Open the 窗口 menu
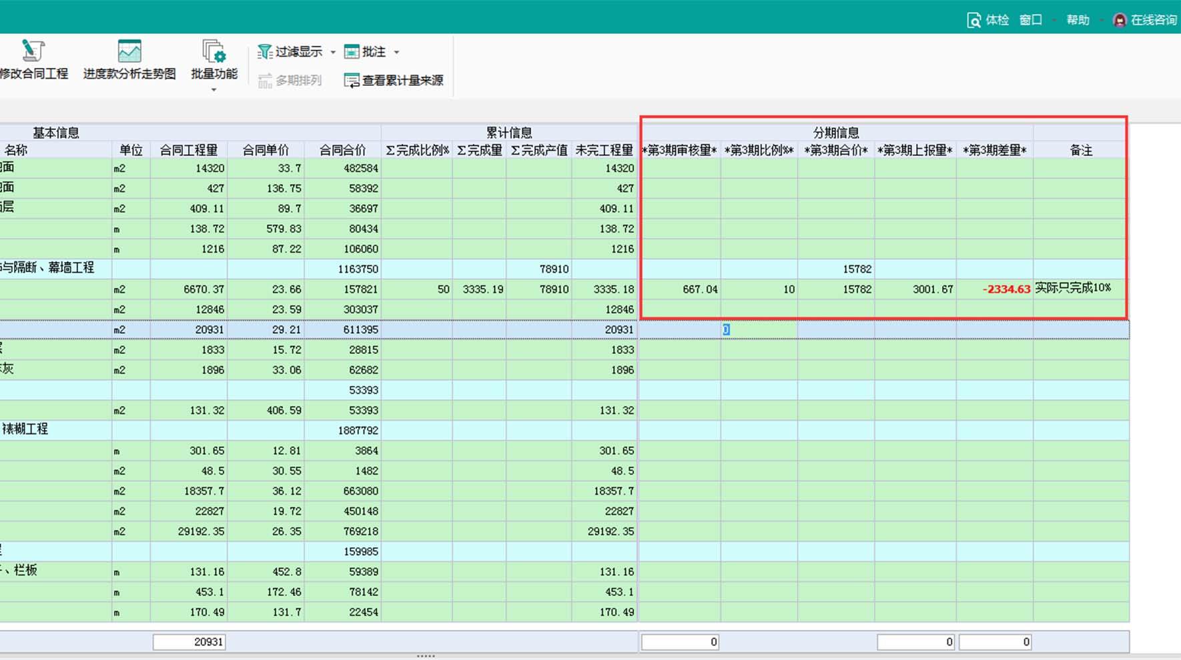The height and width of the screenshot is (660, 1181). click(1030, 20)
